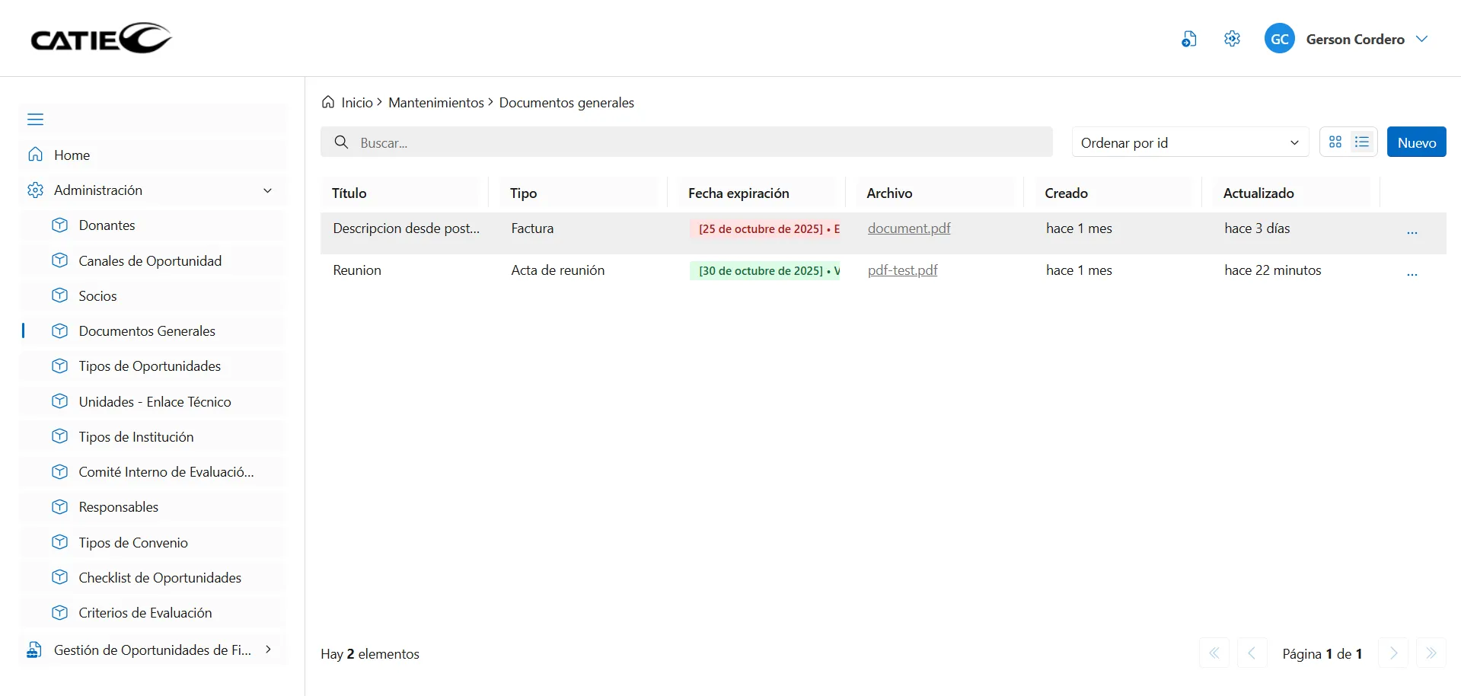Open settings gear icon in header
The image size is (1461, 696).
pos(1232,39)
